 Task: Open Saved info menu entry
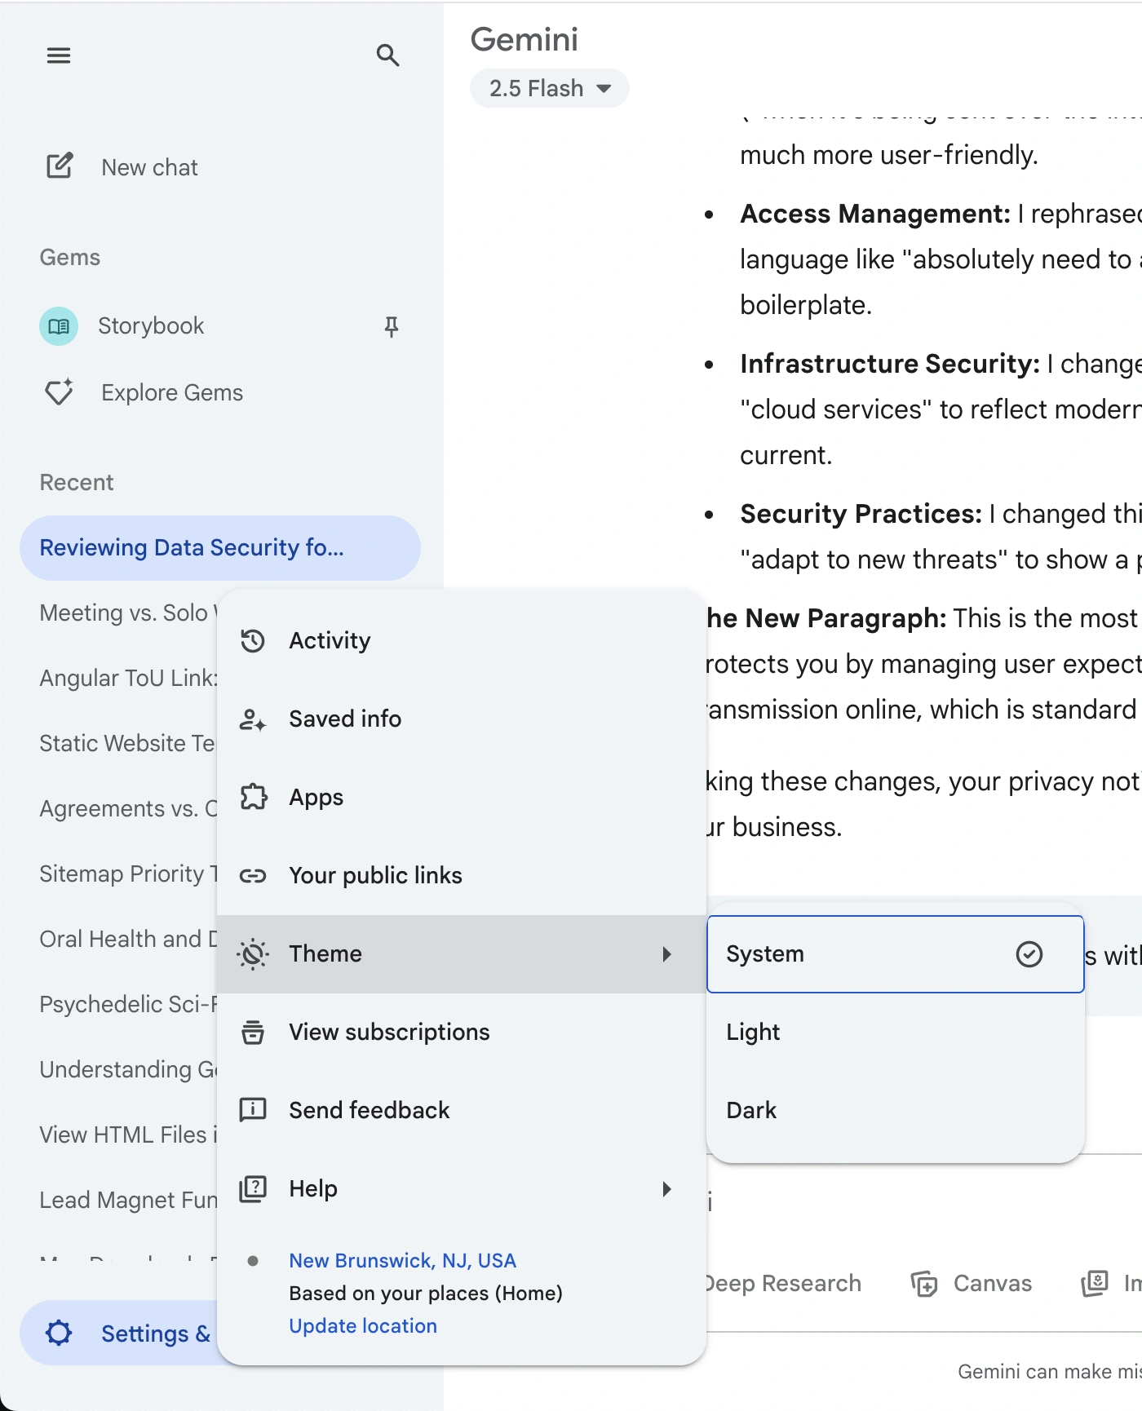(x=344, y=719)
